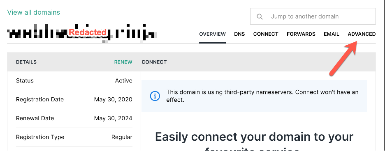Select the Active status value

point(124,81)
